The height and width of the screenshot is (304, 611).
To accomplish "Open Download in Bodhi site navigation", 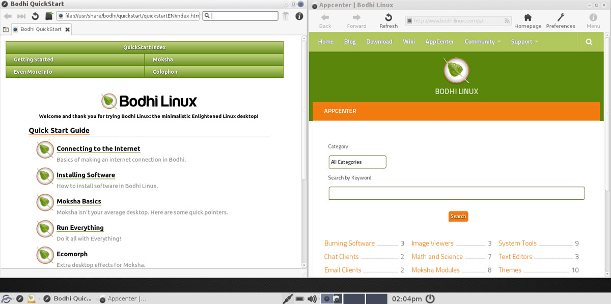I will point(379,42).
